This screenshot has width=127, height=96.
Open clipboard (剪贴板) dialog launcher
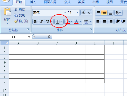pos(28,29)
